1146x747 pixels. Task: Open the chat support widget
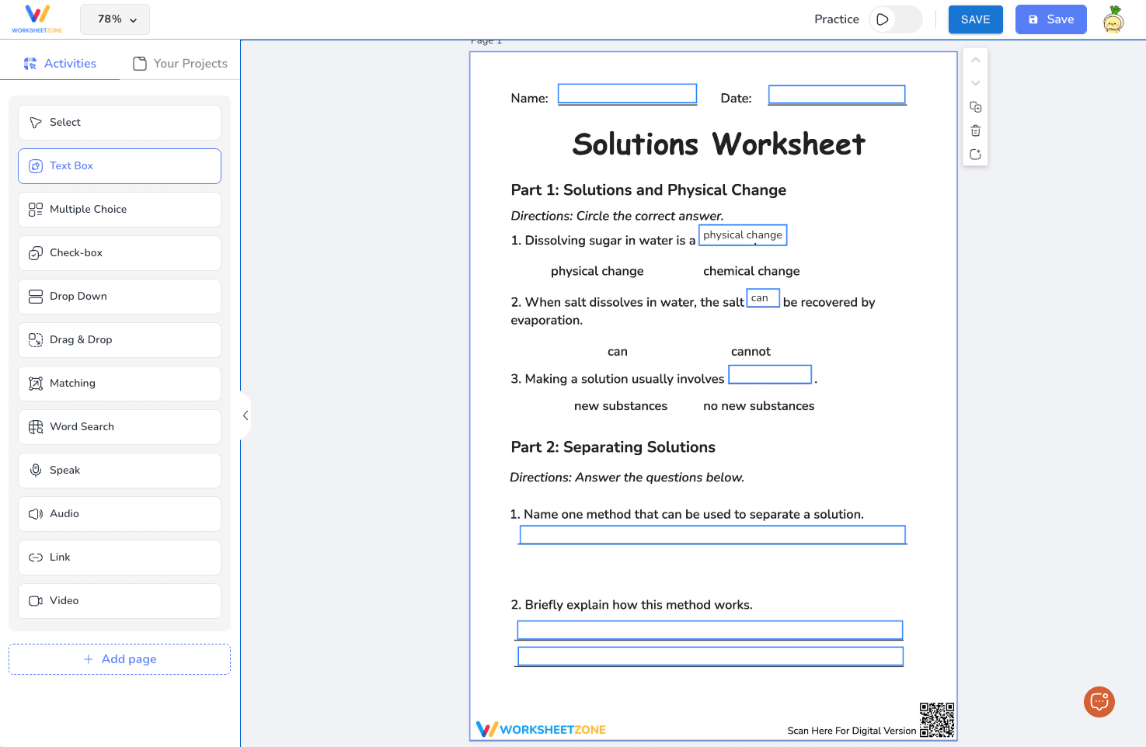click(1099, 701)
